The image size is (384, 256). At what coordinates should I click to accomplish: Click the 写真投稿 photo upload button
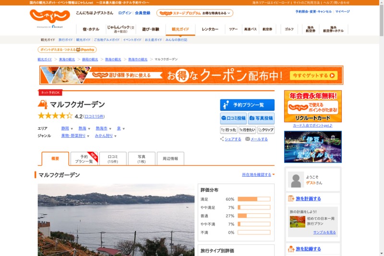click(x=261, y=118)
